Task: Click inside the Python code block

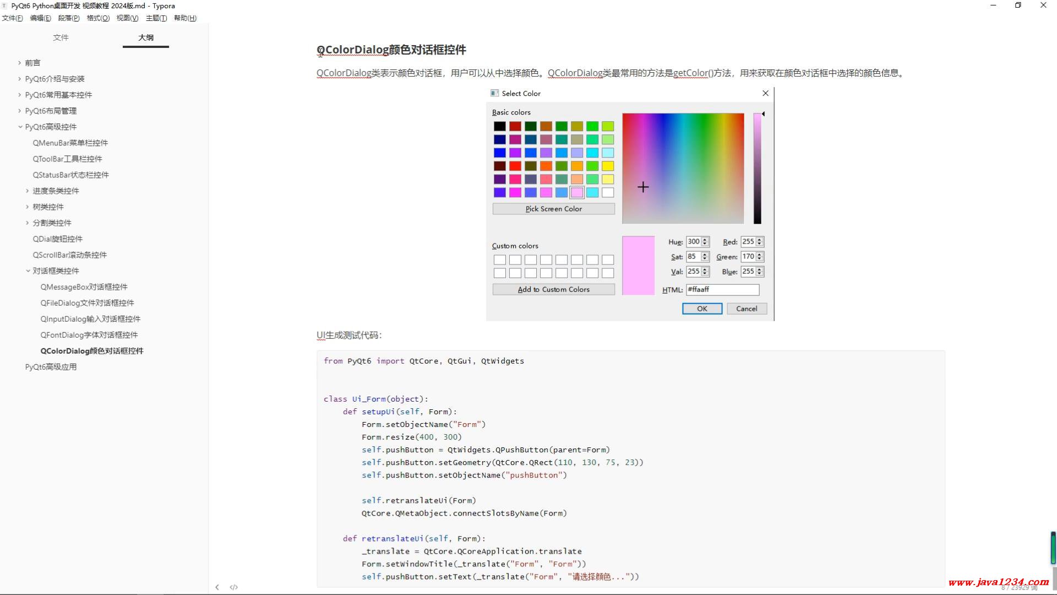Action: (x=630, y=468)
